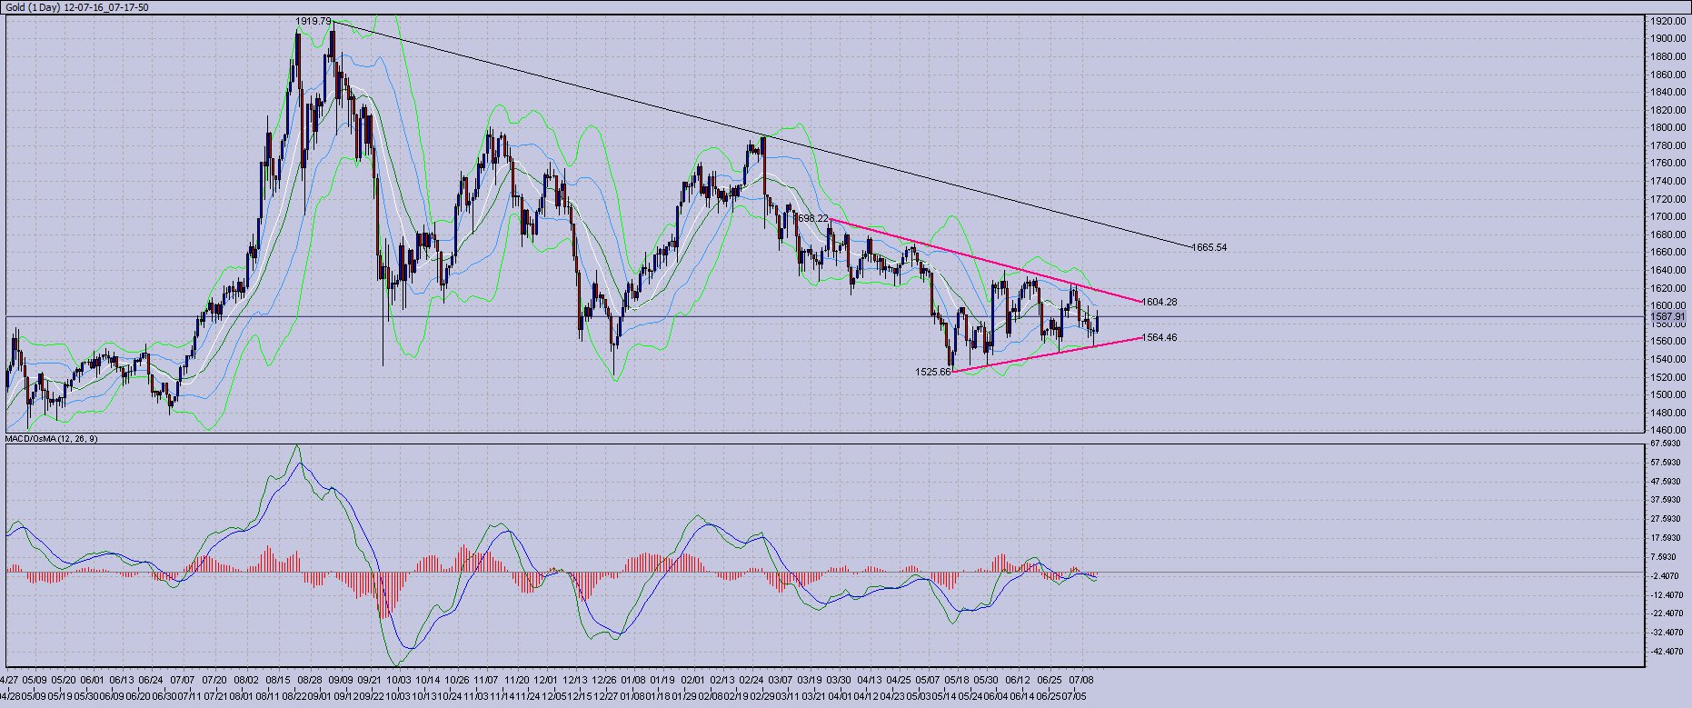Click 1700.00 on the price axis
The width and height of the screenshot is (1692, 708).
(x=1667, y=217)
